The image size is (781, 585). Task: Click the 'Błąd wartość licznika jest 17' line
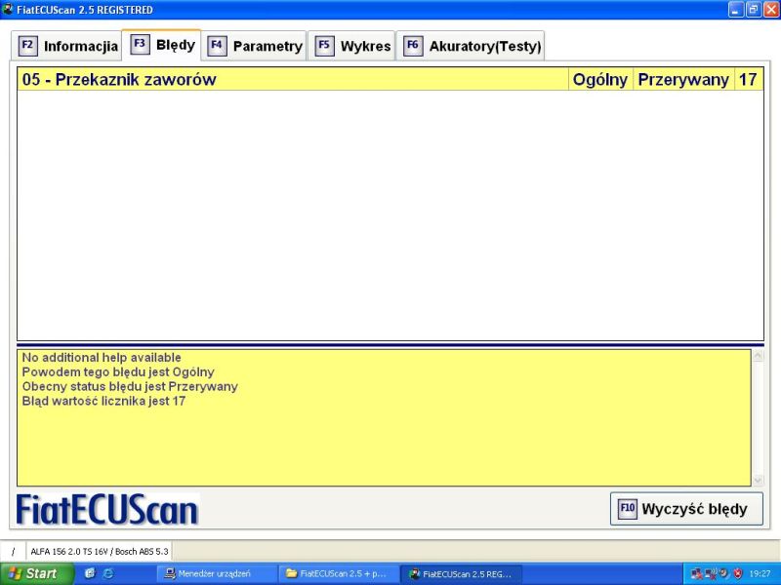[x=103, y=401]
